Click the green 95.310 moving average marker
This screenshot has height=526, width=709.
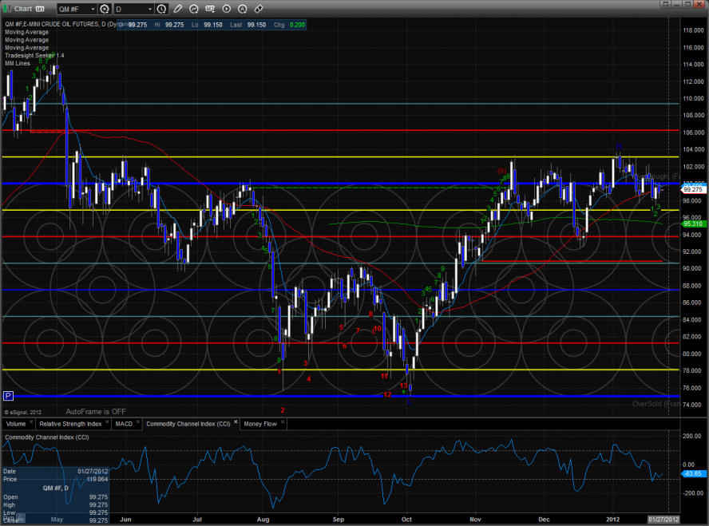click(x=693, y=223)
